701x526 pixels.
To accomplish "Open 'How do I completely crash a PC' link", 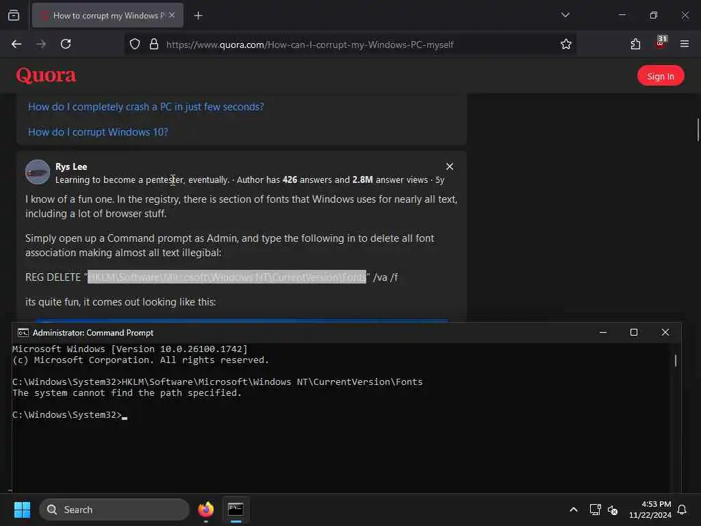I will (146, 107).
